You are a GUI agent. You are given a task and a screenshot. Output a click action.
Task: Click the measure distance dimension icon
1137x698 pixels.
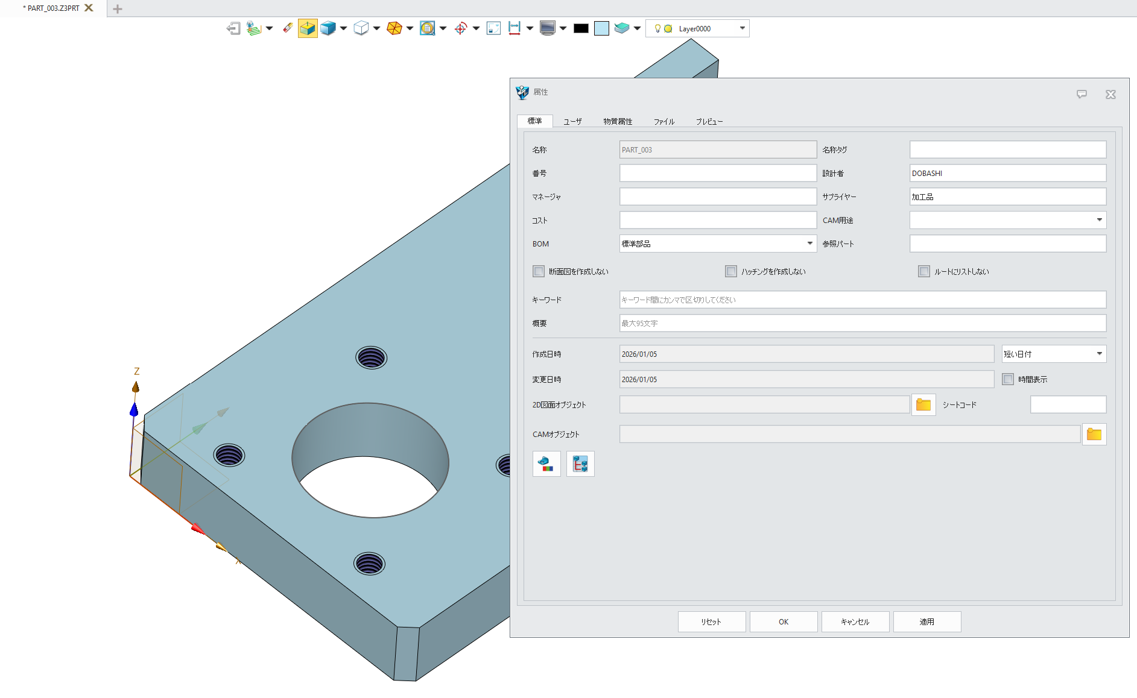[x=514, y=28]
